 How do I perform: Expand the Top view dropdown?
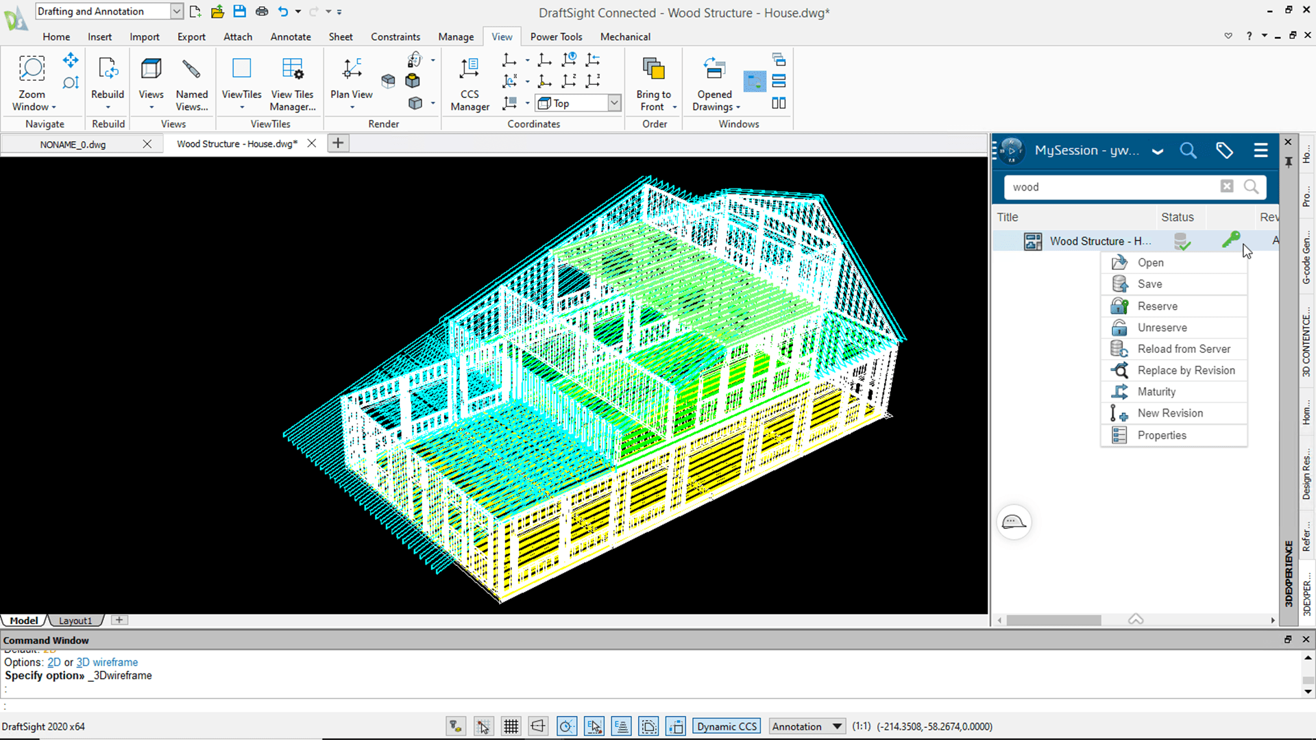click(613, 102)
